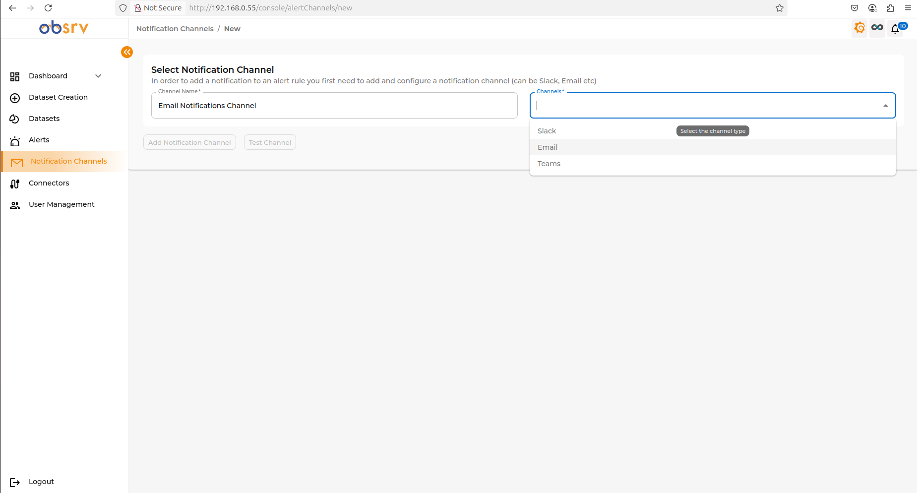Viewport: 917px width, 493px height.
Task: Bookmark this page with the star icon
Action: tap(780, 8)
